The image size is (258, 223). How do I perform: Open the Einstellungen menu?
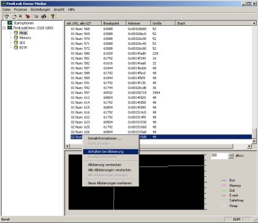[41, 10]
